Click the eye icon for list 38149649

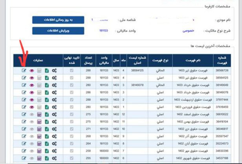(32, 85)
